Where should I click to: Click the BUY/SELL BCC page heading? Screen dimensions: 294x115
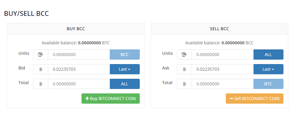pyautogui.click(x=27, y=13)
